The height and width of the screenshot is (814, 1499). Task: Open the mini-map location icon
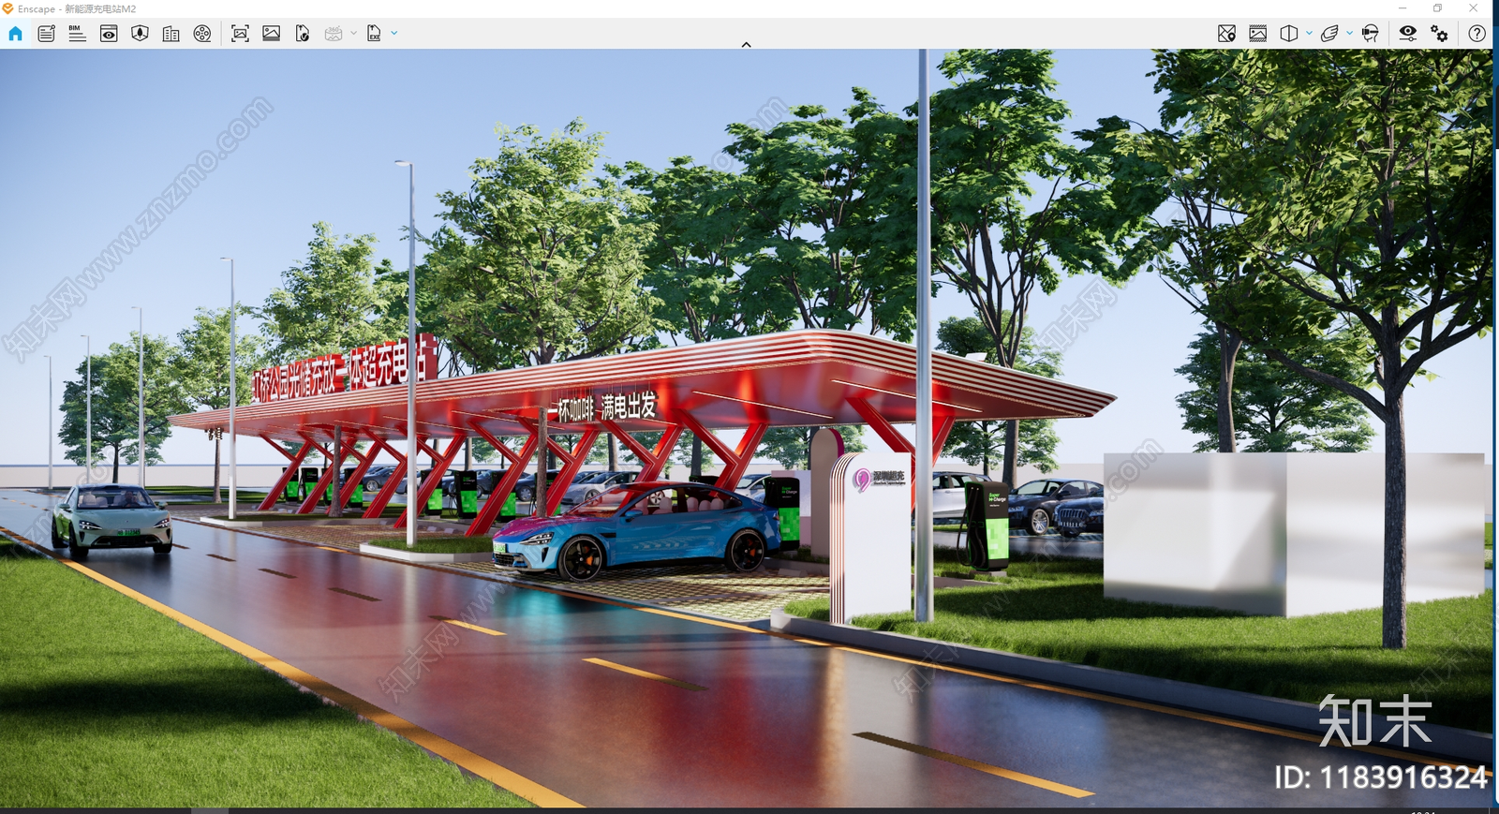coord(1226,34)
